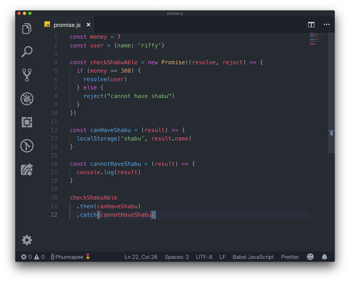
Task: Click 'canHaveShabu' declaration on line 12
Action: click(x=111, y=130)
